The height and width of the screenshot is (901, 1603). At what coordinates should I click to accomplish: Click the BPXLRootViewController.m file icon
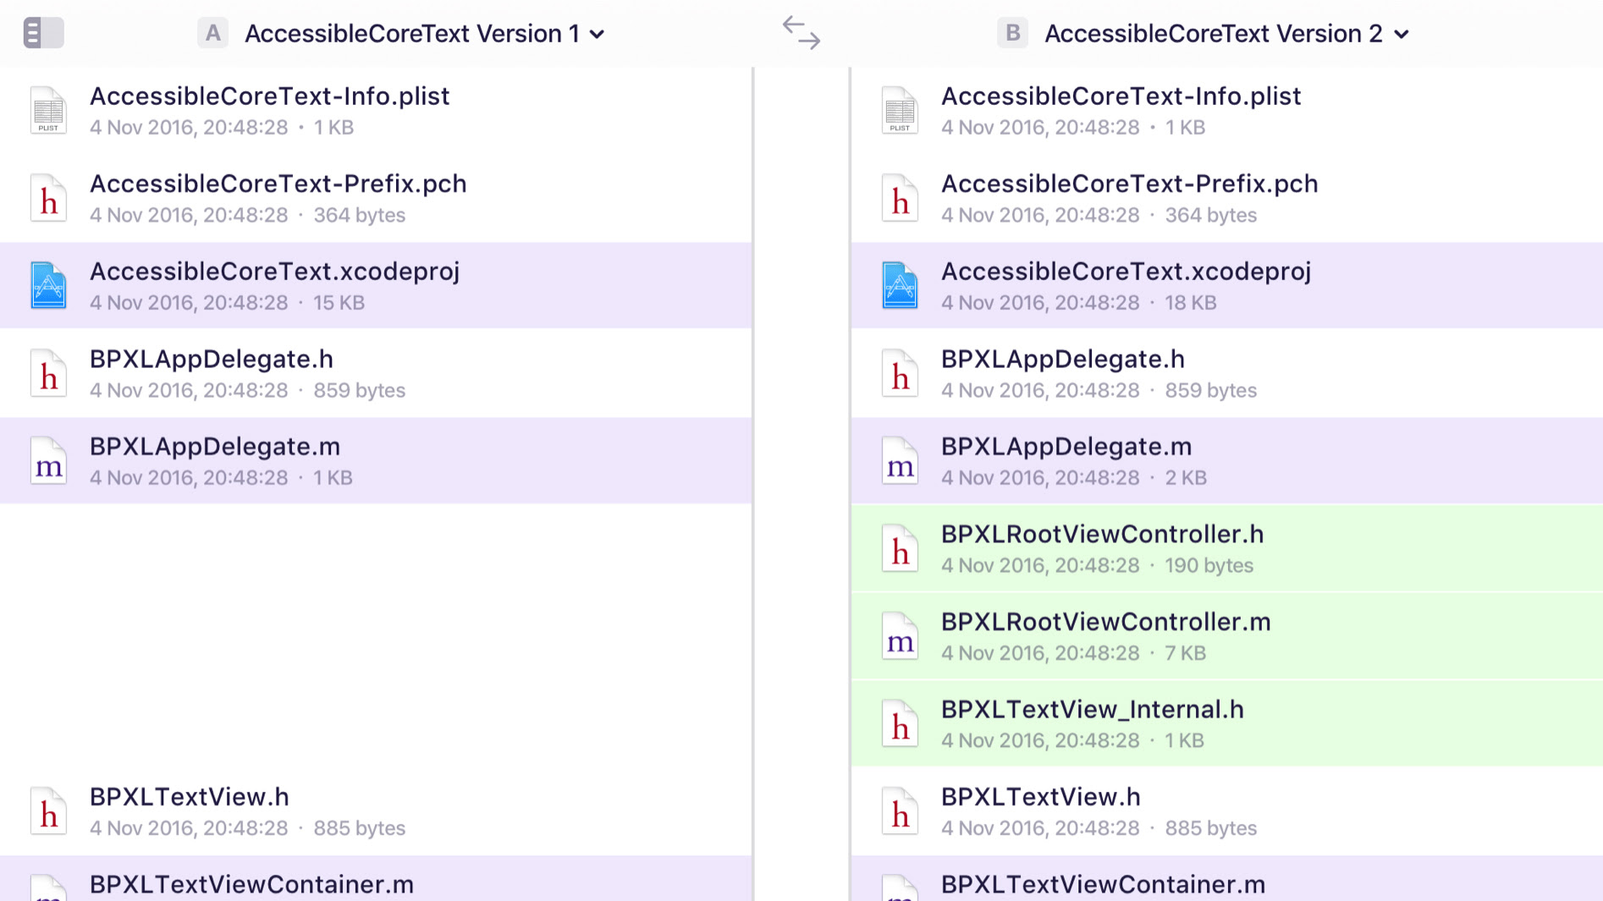pos(900,636)
